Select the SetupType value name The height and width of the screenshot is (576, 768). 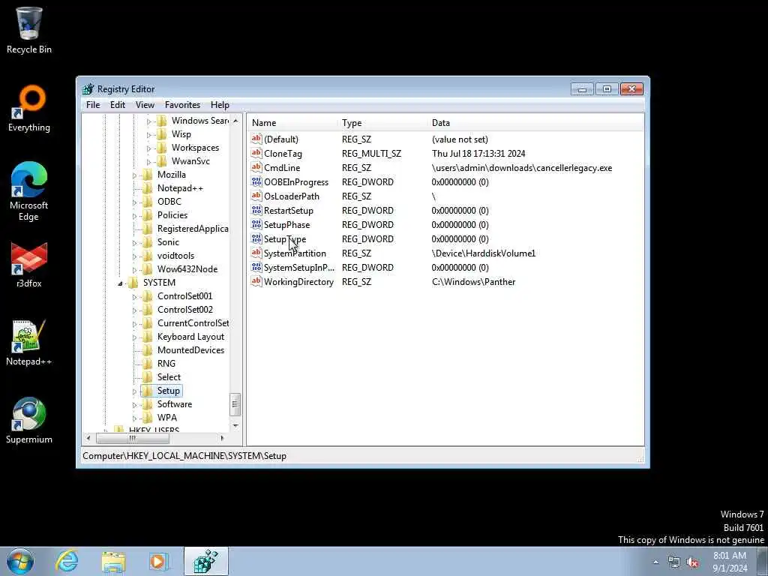point(284,239)
